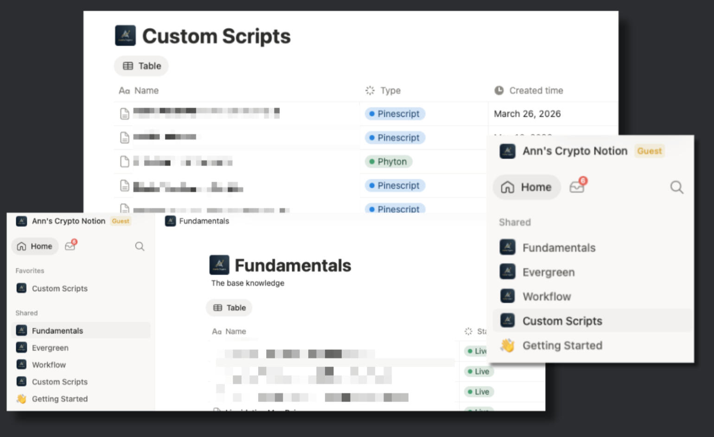Screen dimensions: 714x437
Task: Click the Getting Started label in the enlarged panel
Action: coord(562,346)
